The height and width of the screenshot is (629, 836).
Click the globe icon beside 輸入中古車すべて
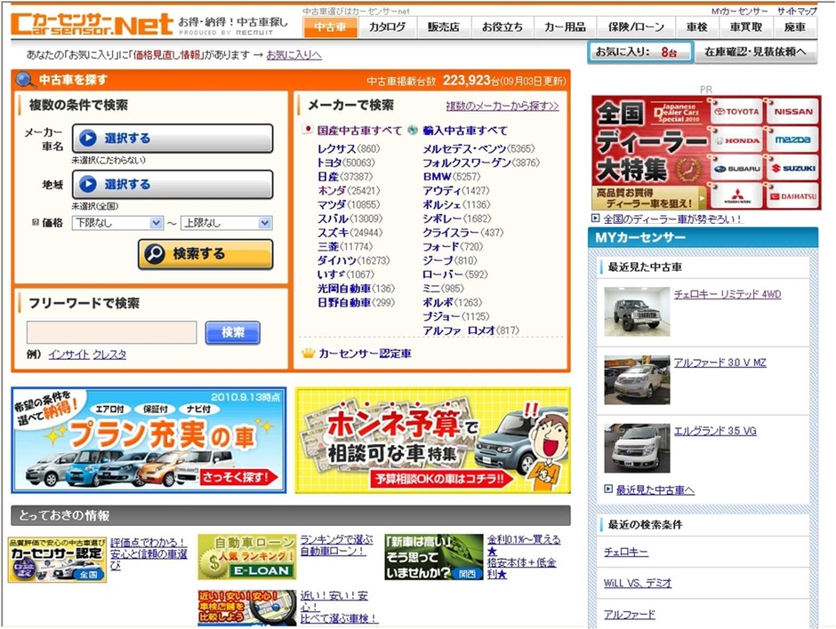[413, 130]
